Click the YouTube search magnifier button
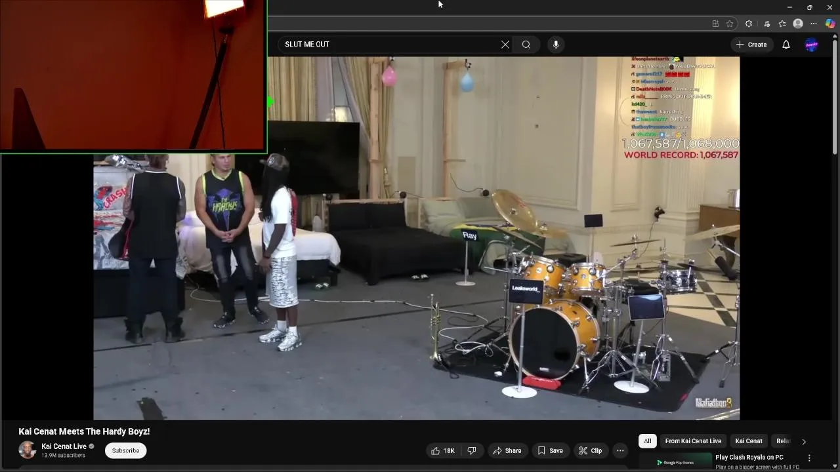This screenshot has height=472, width=840. pyautogui.click(x=526, y=45)
